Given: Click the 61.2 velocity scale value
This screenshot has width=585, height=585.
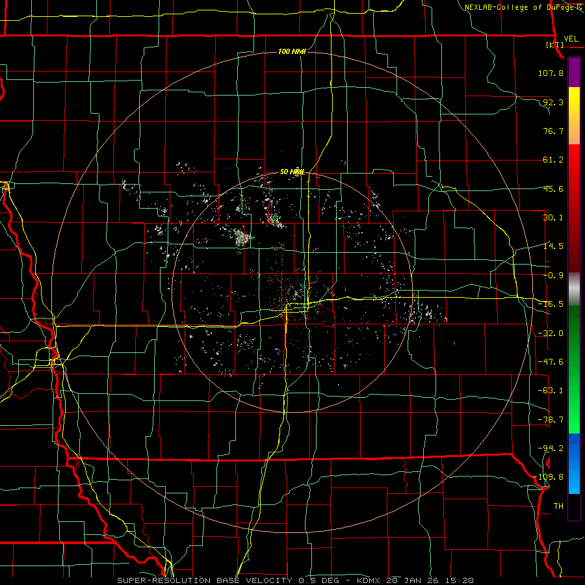Looking at the screenshot, I should [x=553, y=160].
